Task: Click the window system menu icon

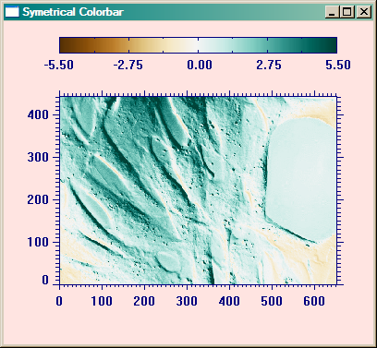Action: 12,12
